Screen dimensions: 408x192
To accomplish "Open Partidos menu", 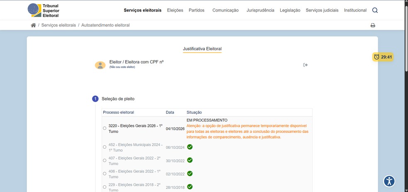I will pyautogui.click(x=197, y=10).
